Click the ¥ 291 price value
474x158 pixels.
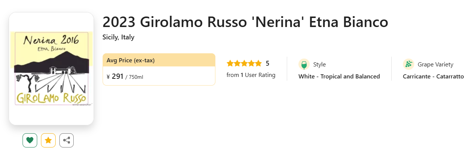tap(115, 77)
